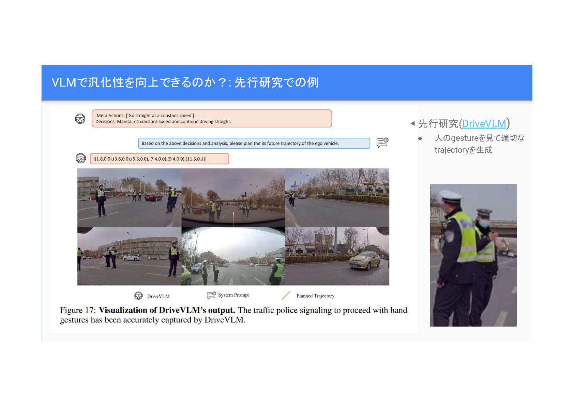Screen dimensions: 574x406
Task: Click the System Prompt legend icon
Action: pyautogui.click(x=211, y=295)
